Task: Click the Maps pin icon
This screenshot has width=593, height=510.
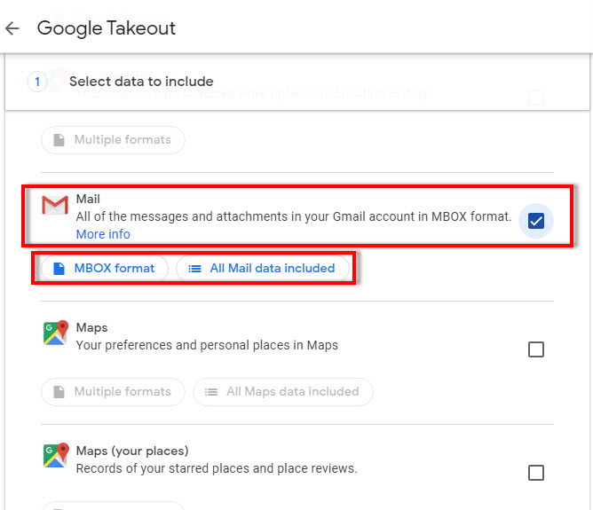Action: (55, 333)
